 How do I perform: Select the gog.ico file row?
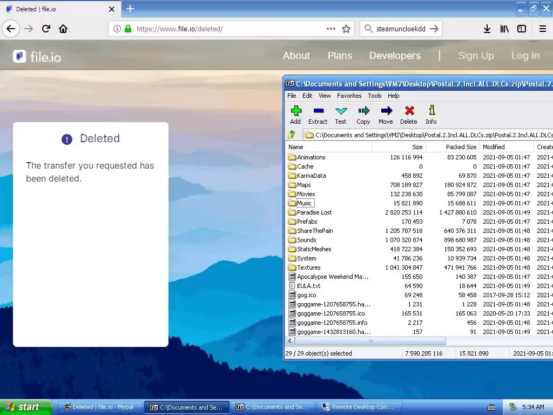point(419,294)
